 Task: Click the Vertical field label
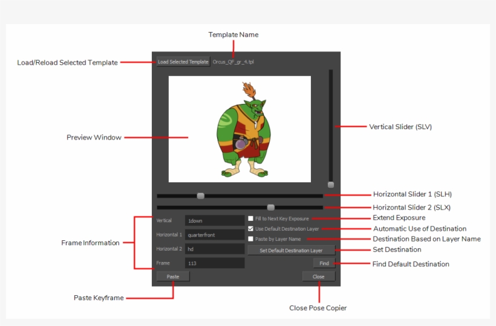tap(164, 220)
